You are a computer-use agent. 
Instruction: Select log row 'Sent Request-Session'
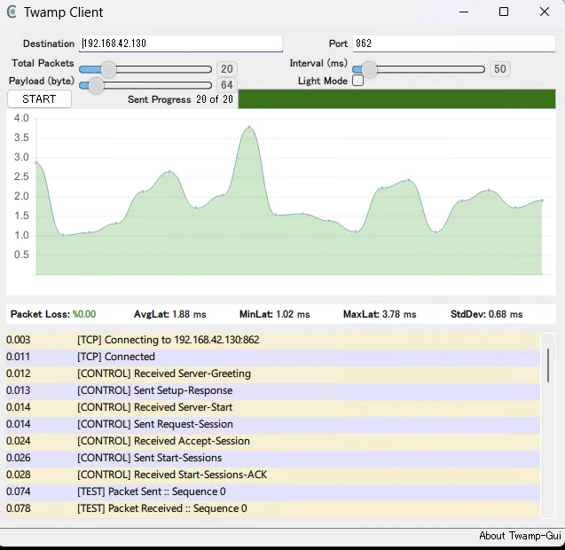pyautogui.click(x=273, y=424)
